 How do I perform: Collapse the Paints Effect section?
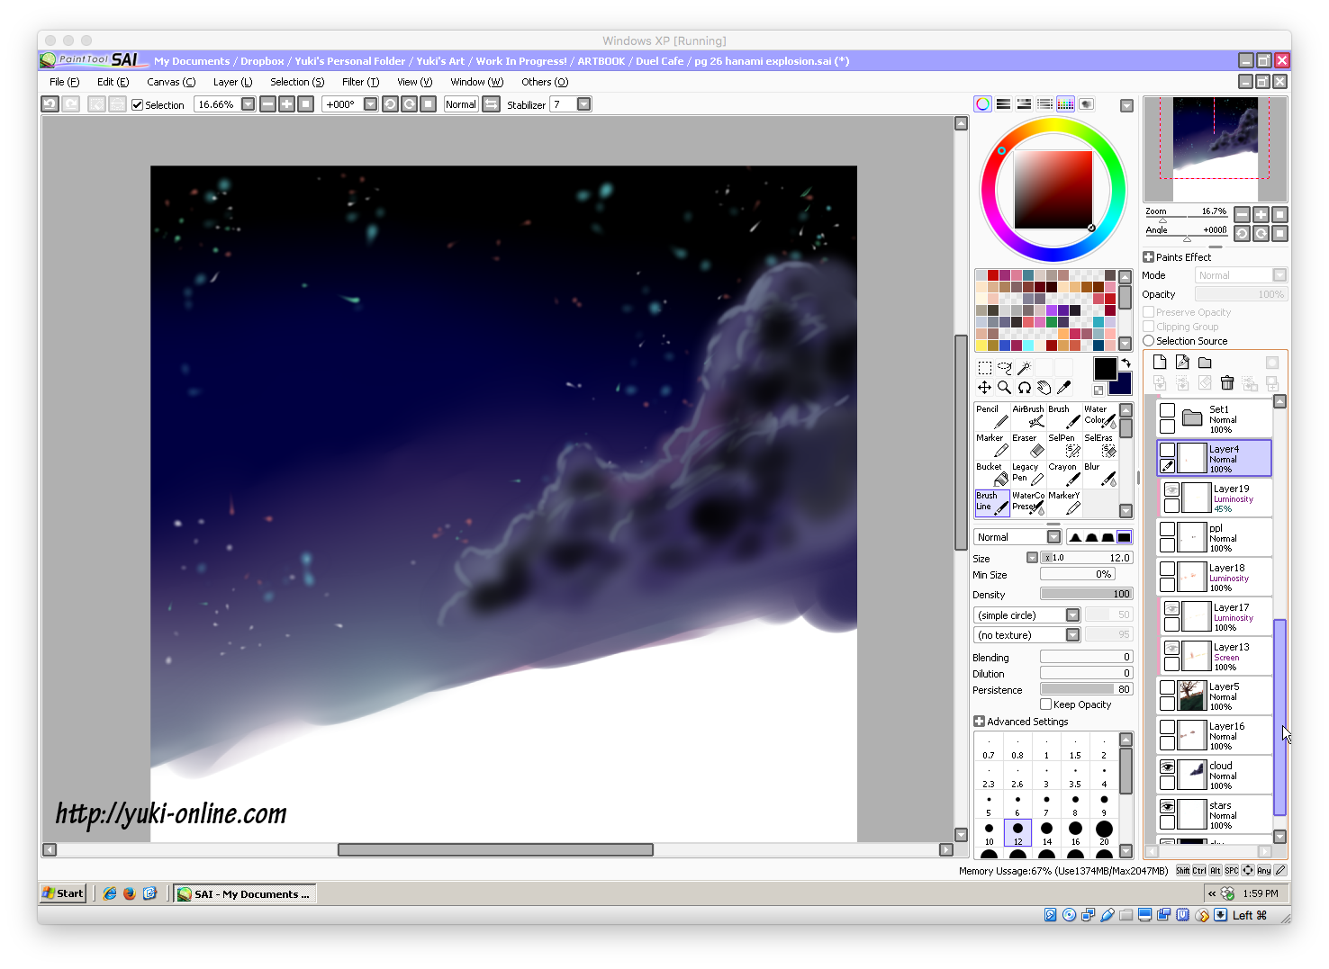1148,257
